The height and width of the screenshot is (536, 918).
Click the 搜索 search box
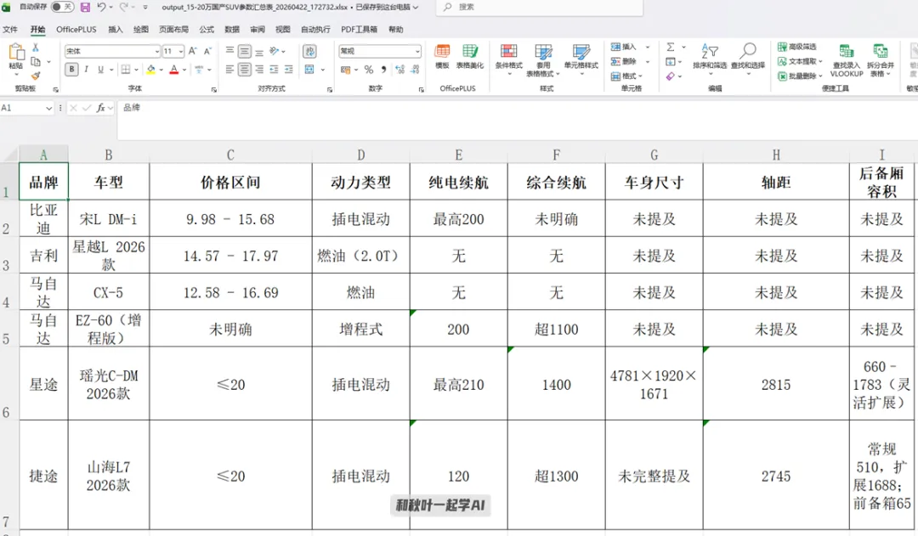point(539,7)
